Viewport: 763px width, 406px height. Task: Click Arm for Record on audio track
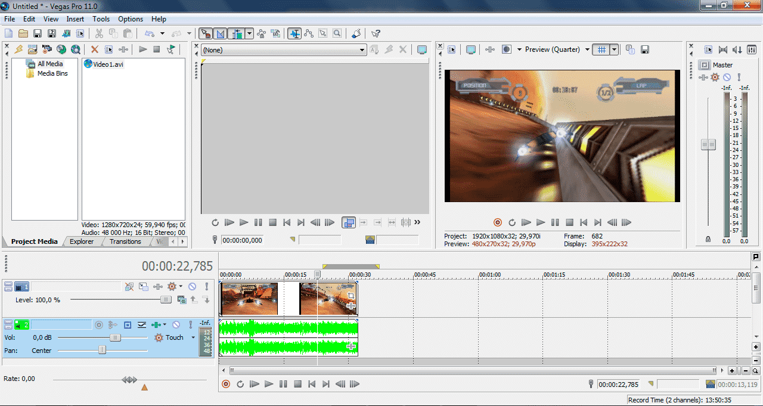tap(99, 325)
